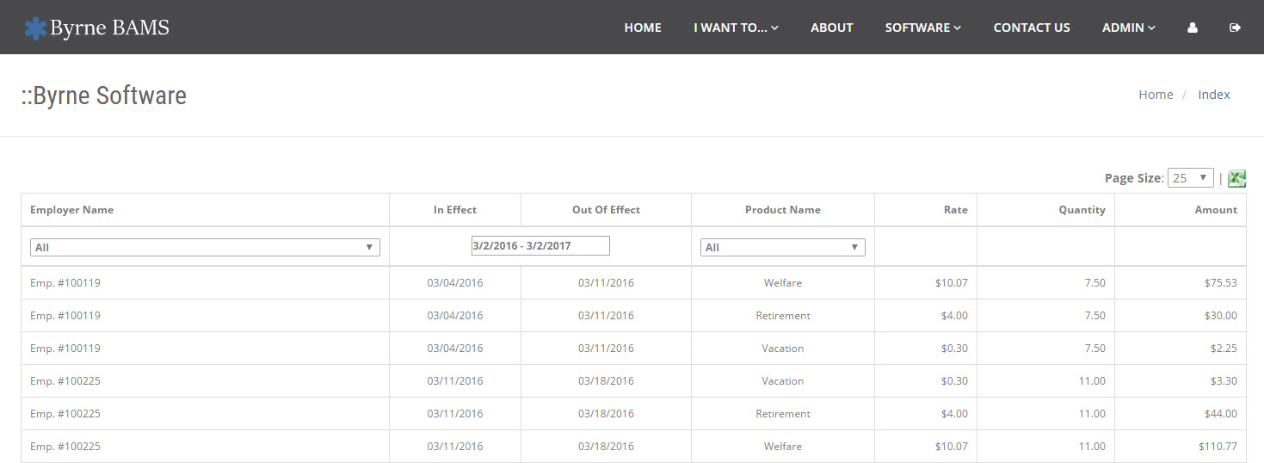This screenshot has width=1264, height=463.
Task: Expand the Product Name filter dropdown
Action: [x=782, y=247]
